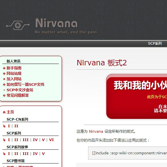
Task: Open the 常见问题解答 link
Action: point(18,95)
